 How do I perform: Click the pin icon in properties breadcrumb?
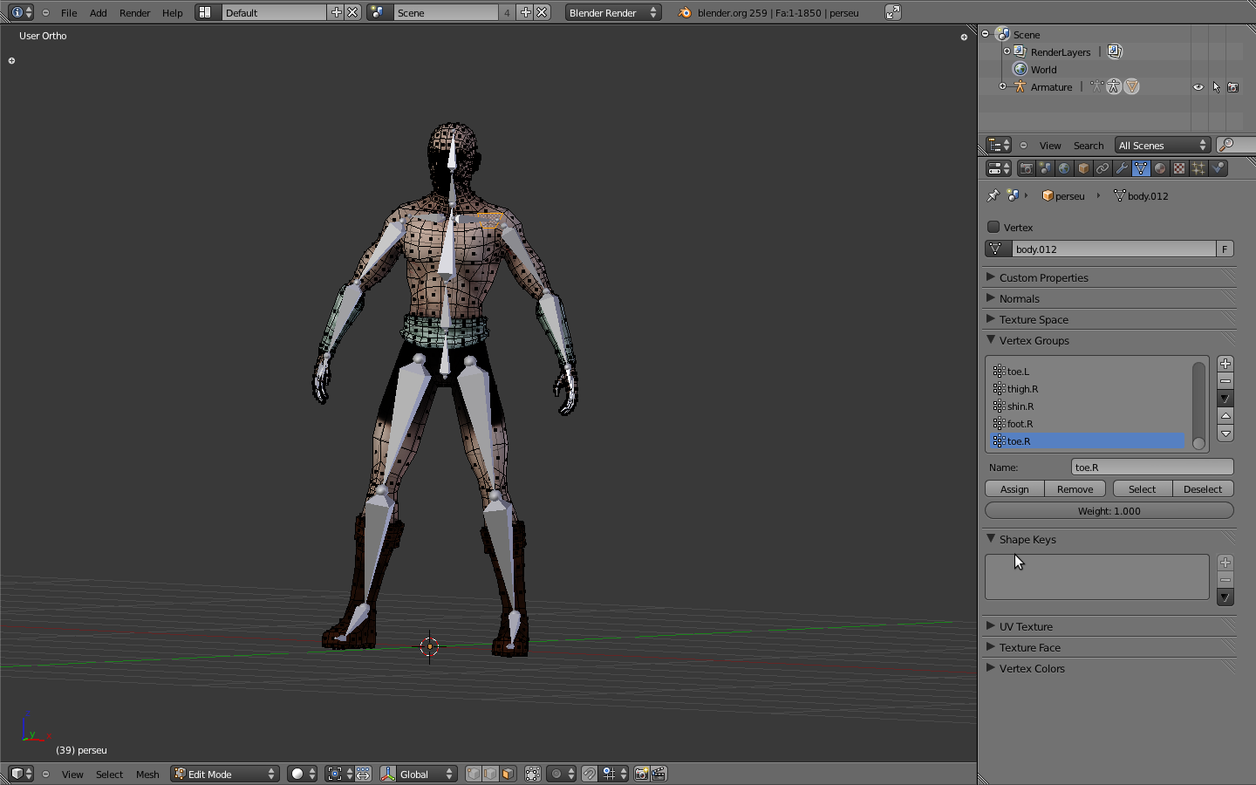993,195
